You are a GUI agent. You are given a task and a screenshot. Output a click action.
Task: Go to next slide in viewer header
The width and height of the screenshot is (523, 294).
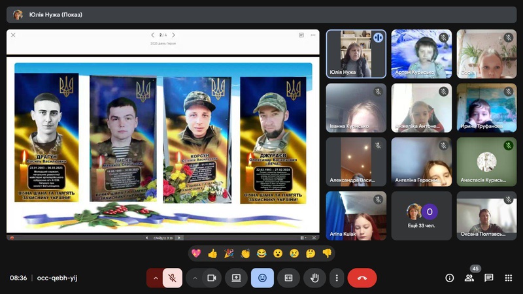click(x=173, y=35)
